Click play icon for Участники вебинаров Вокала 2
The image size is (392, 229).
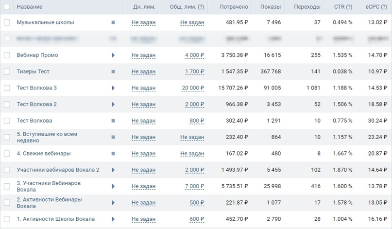click(113, 170)
